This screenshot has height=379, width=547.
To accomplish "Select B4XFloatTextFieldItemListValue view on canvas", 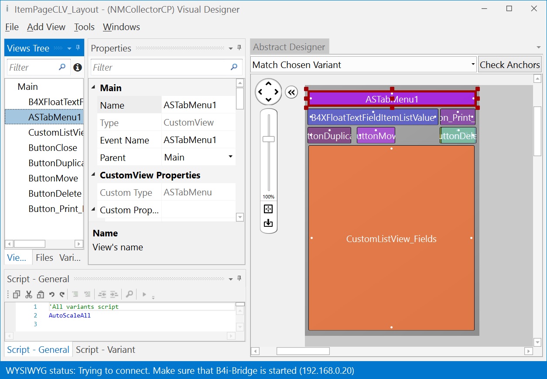I will pyautogui.click(x=373, y=117).
